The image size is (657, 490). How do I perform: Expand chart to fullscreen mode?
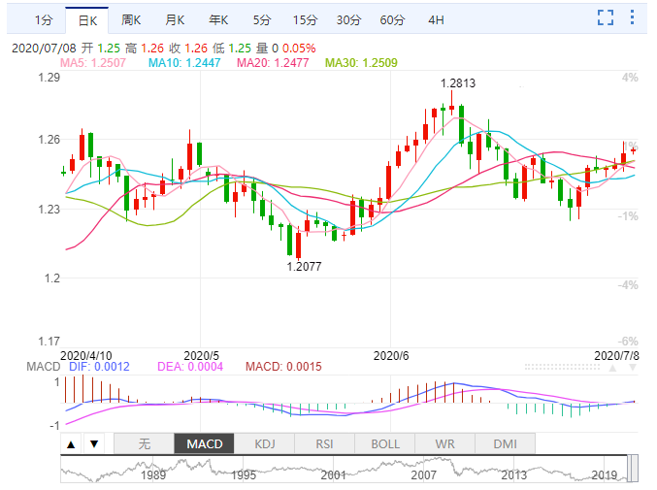(606, 17)
